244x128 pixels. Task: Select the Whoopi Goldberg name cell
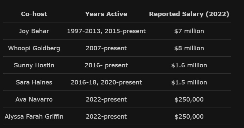[x=34, y=48]
